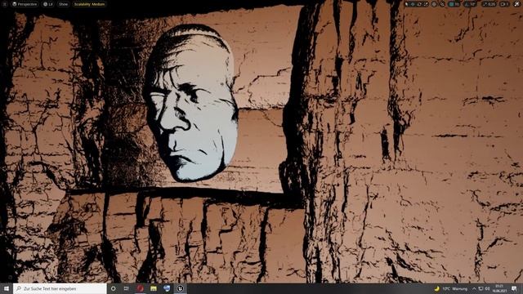
Task: Open Task View on the taskbar
Action: pos(127,288)
